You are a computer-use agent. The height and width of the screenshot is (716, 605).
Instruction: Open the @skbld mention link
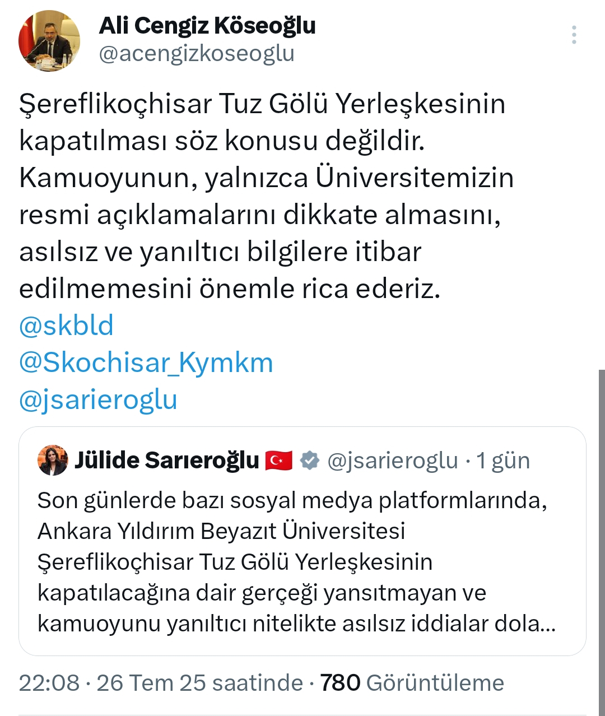click(x=66, y=326)
